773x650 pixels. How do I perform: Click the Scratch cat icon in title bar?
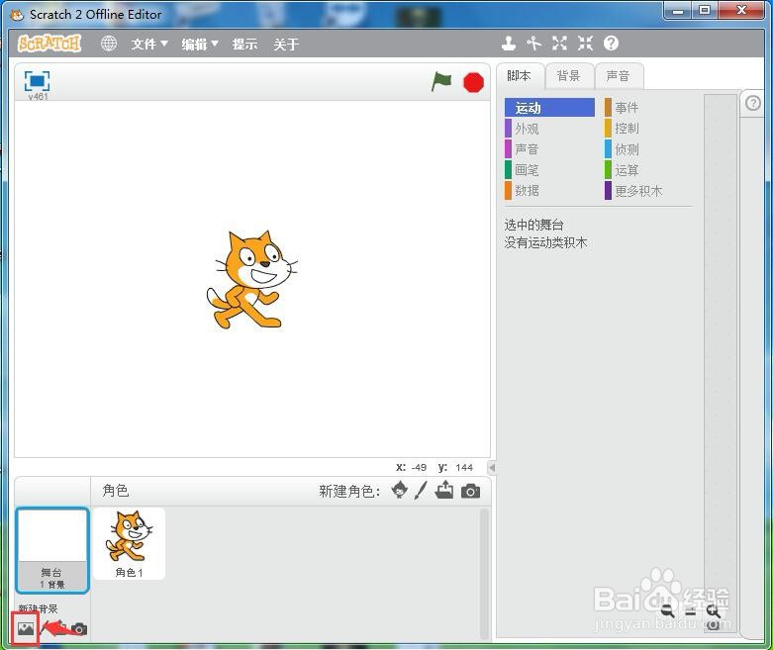17,14
